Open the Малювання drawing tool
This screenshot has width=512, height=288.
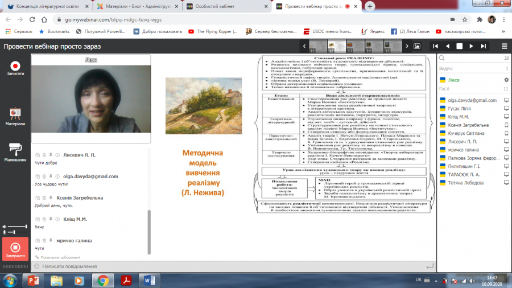pyautogui.click(x=15, y=151)
